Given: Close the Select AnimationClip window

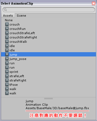Looking at the screenshot, I should coord(93,3).
